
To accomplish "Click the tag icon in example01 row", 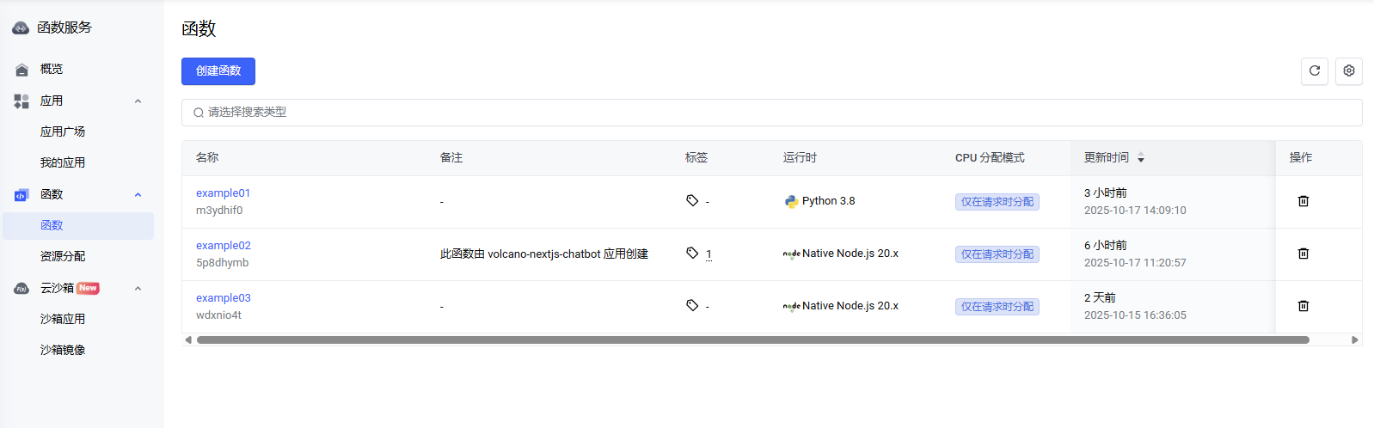I will pyautogui.click(x=692, y=200).
